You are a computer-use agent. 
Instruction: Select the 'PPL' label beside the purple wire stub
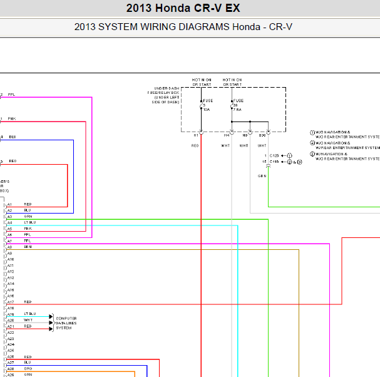[x=11, y=95]
